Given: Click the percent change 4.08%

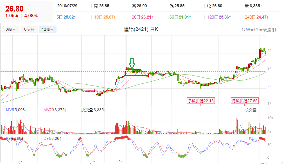Looking at the screenshot, I should point(31,16).
